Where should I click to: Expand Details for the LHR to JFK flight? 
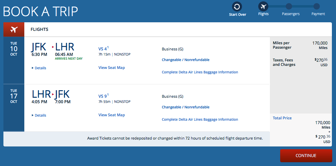tap(39, 115)
